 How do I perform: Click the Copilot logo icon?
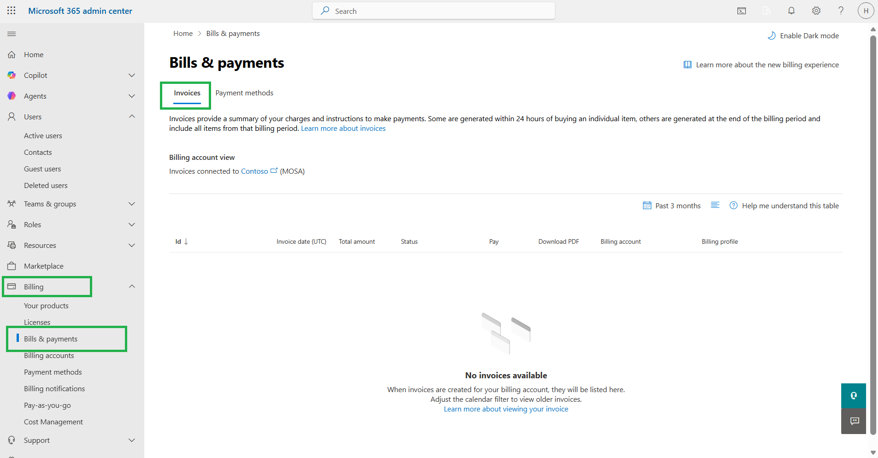tap(12, 75)
